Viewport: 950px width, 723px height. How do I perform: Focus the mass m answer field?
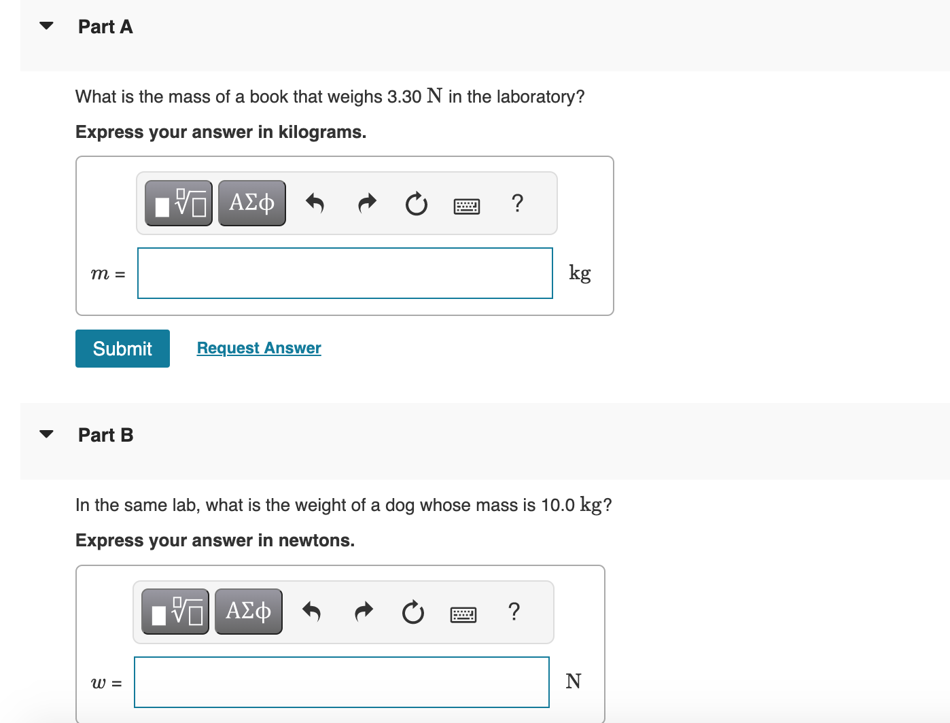pyautogui.click(x=345, y=273)
